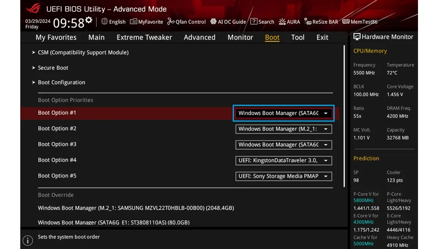Open the Extreme Tweaker tab

coord(144,37)
